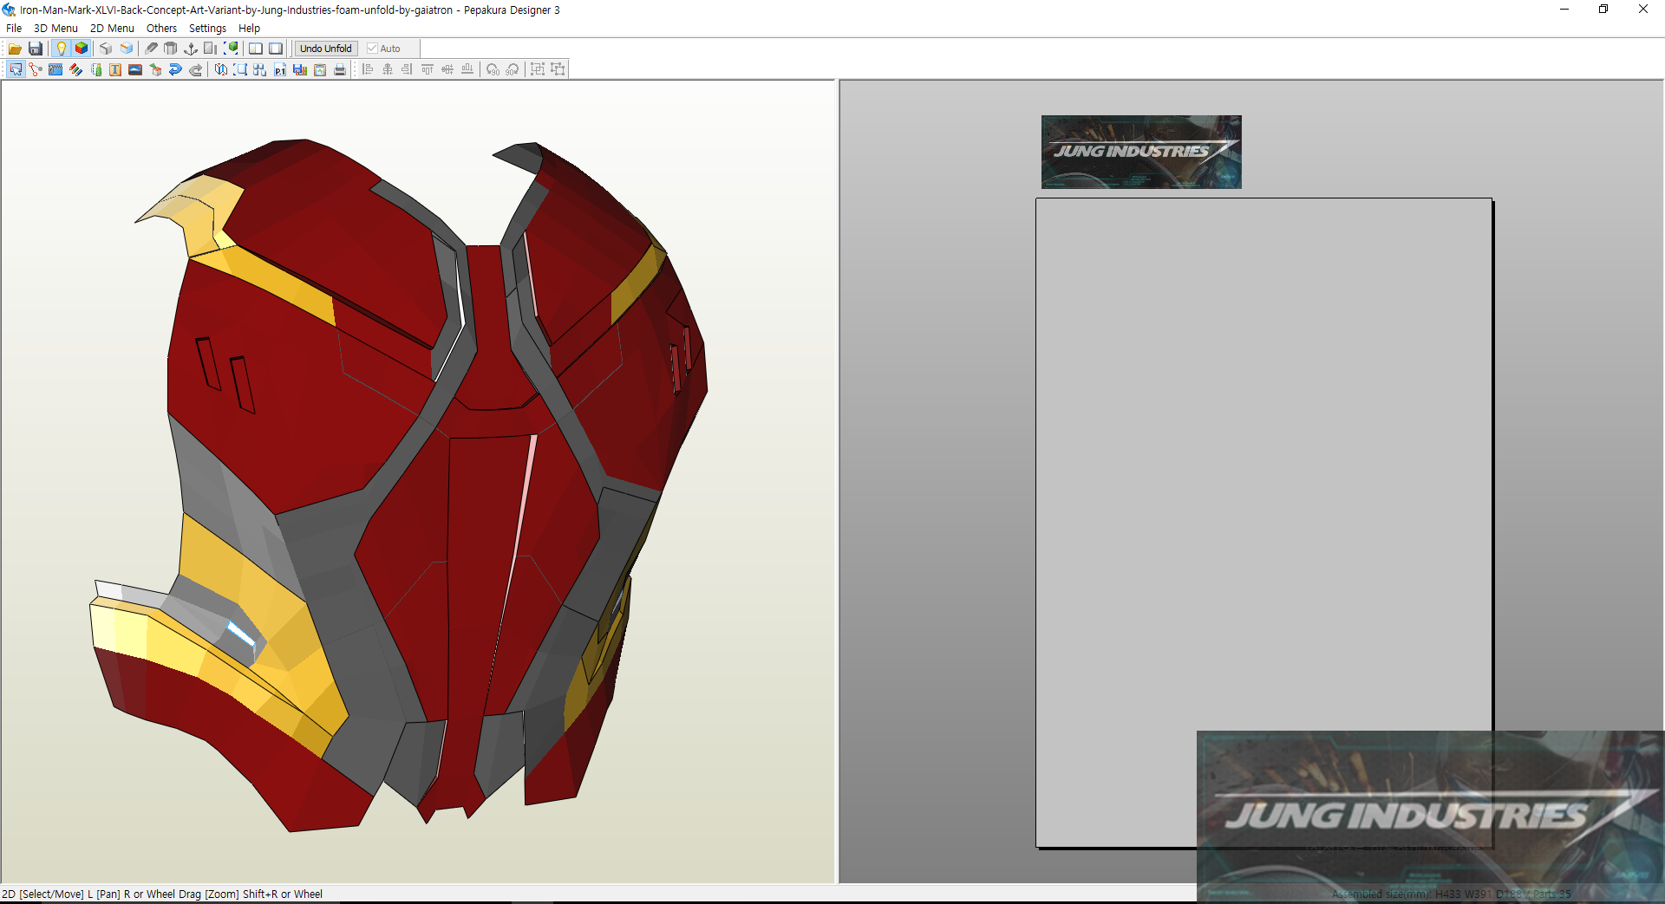Screen dimensions: 1665x904
Task: Save the project with the floppy disk icon
Action: [36, 49]
